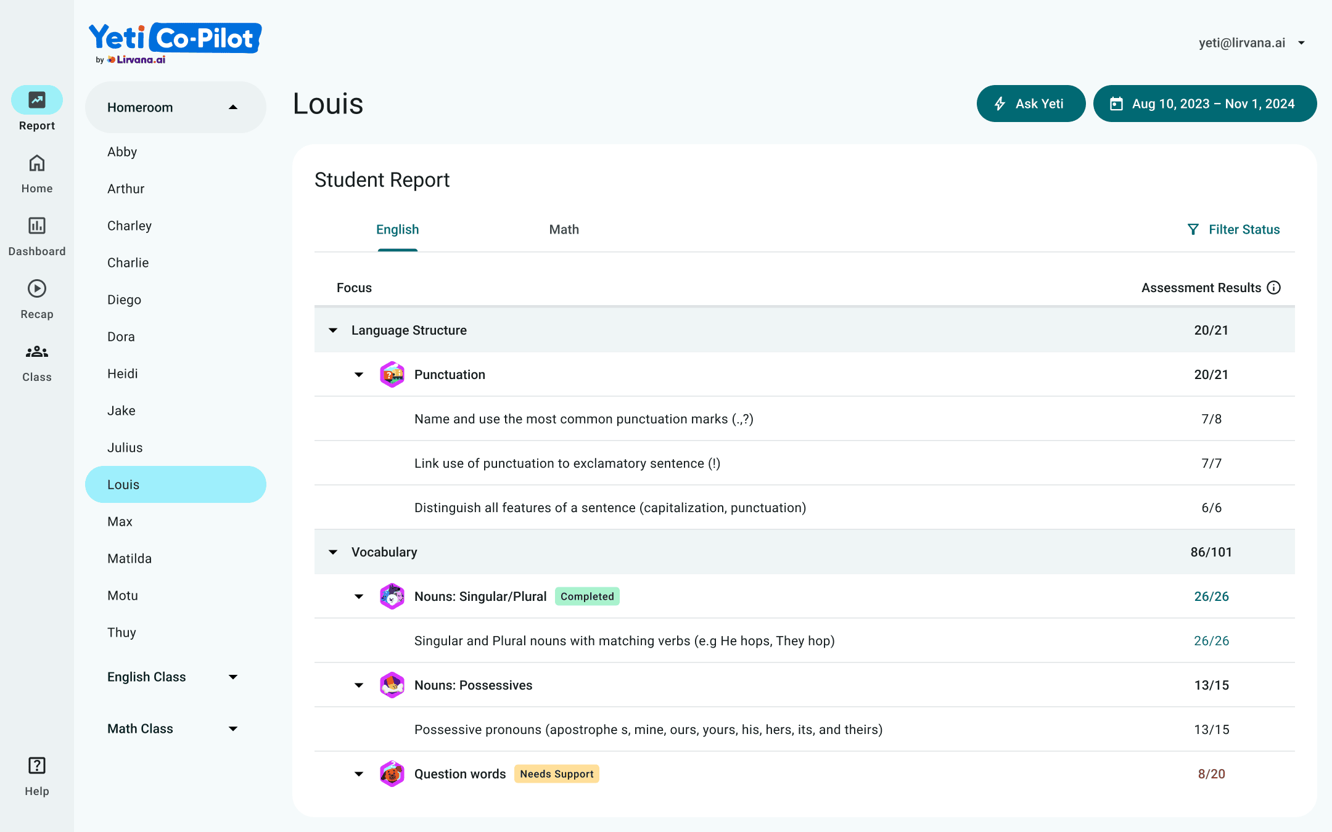Expand the Math Class group

[233, 728]
